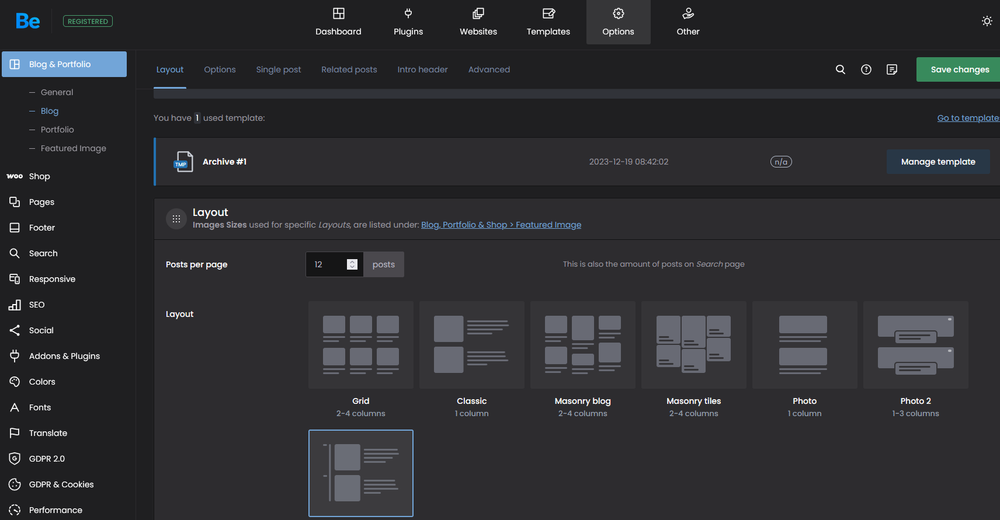The width and height of the screenshot is (1000, 520).
Task: Switch to the Single post tab
Action: pyautogui.click(x=279, y=69)
